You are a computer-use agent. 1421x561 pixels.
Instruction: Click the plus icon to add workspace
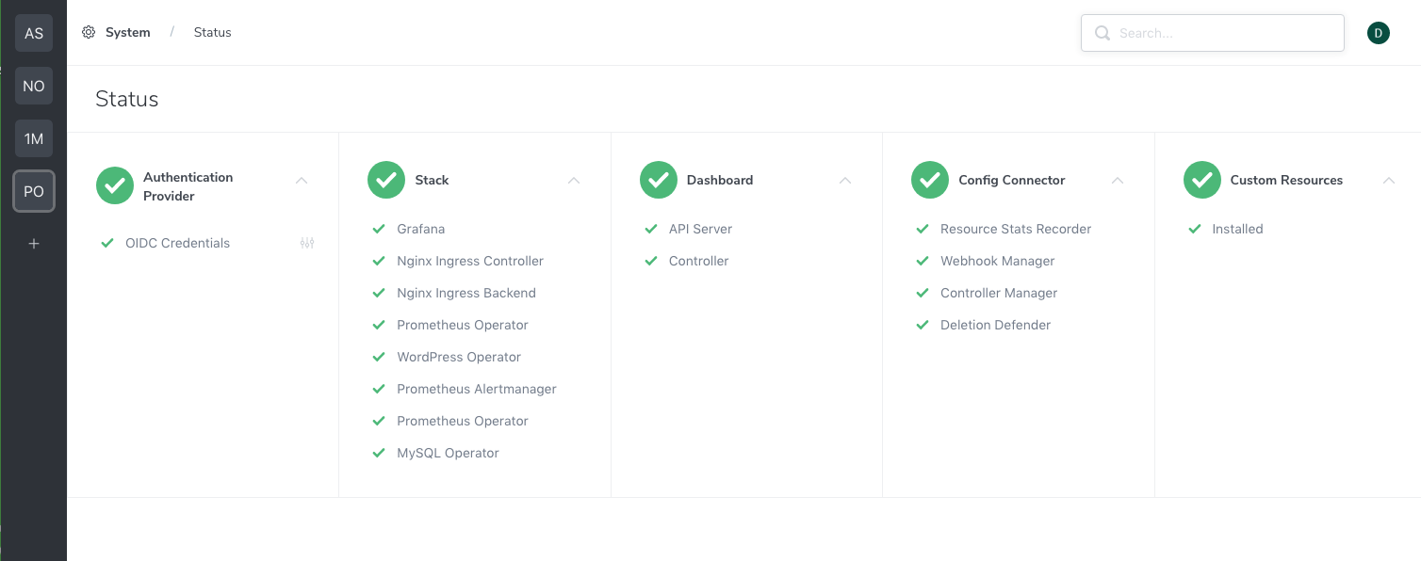[x=34, y=244]
